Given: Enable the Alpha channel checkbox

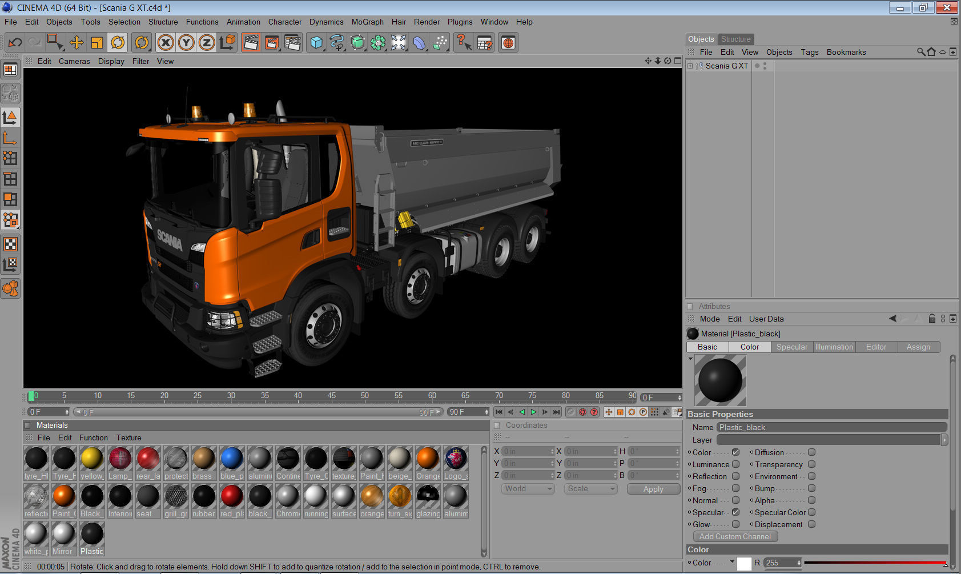Looking at the screenshot, I should 811,500.
